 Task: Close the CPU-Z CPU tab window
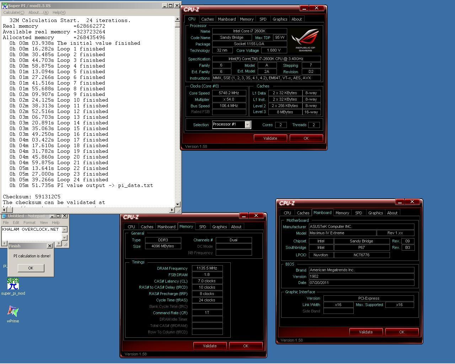316,8
